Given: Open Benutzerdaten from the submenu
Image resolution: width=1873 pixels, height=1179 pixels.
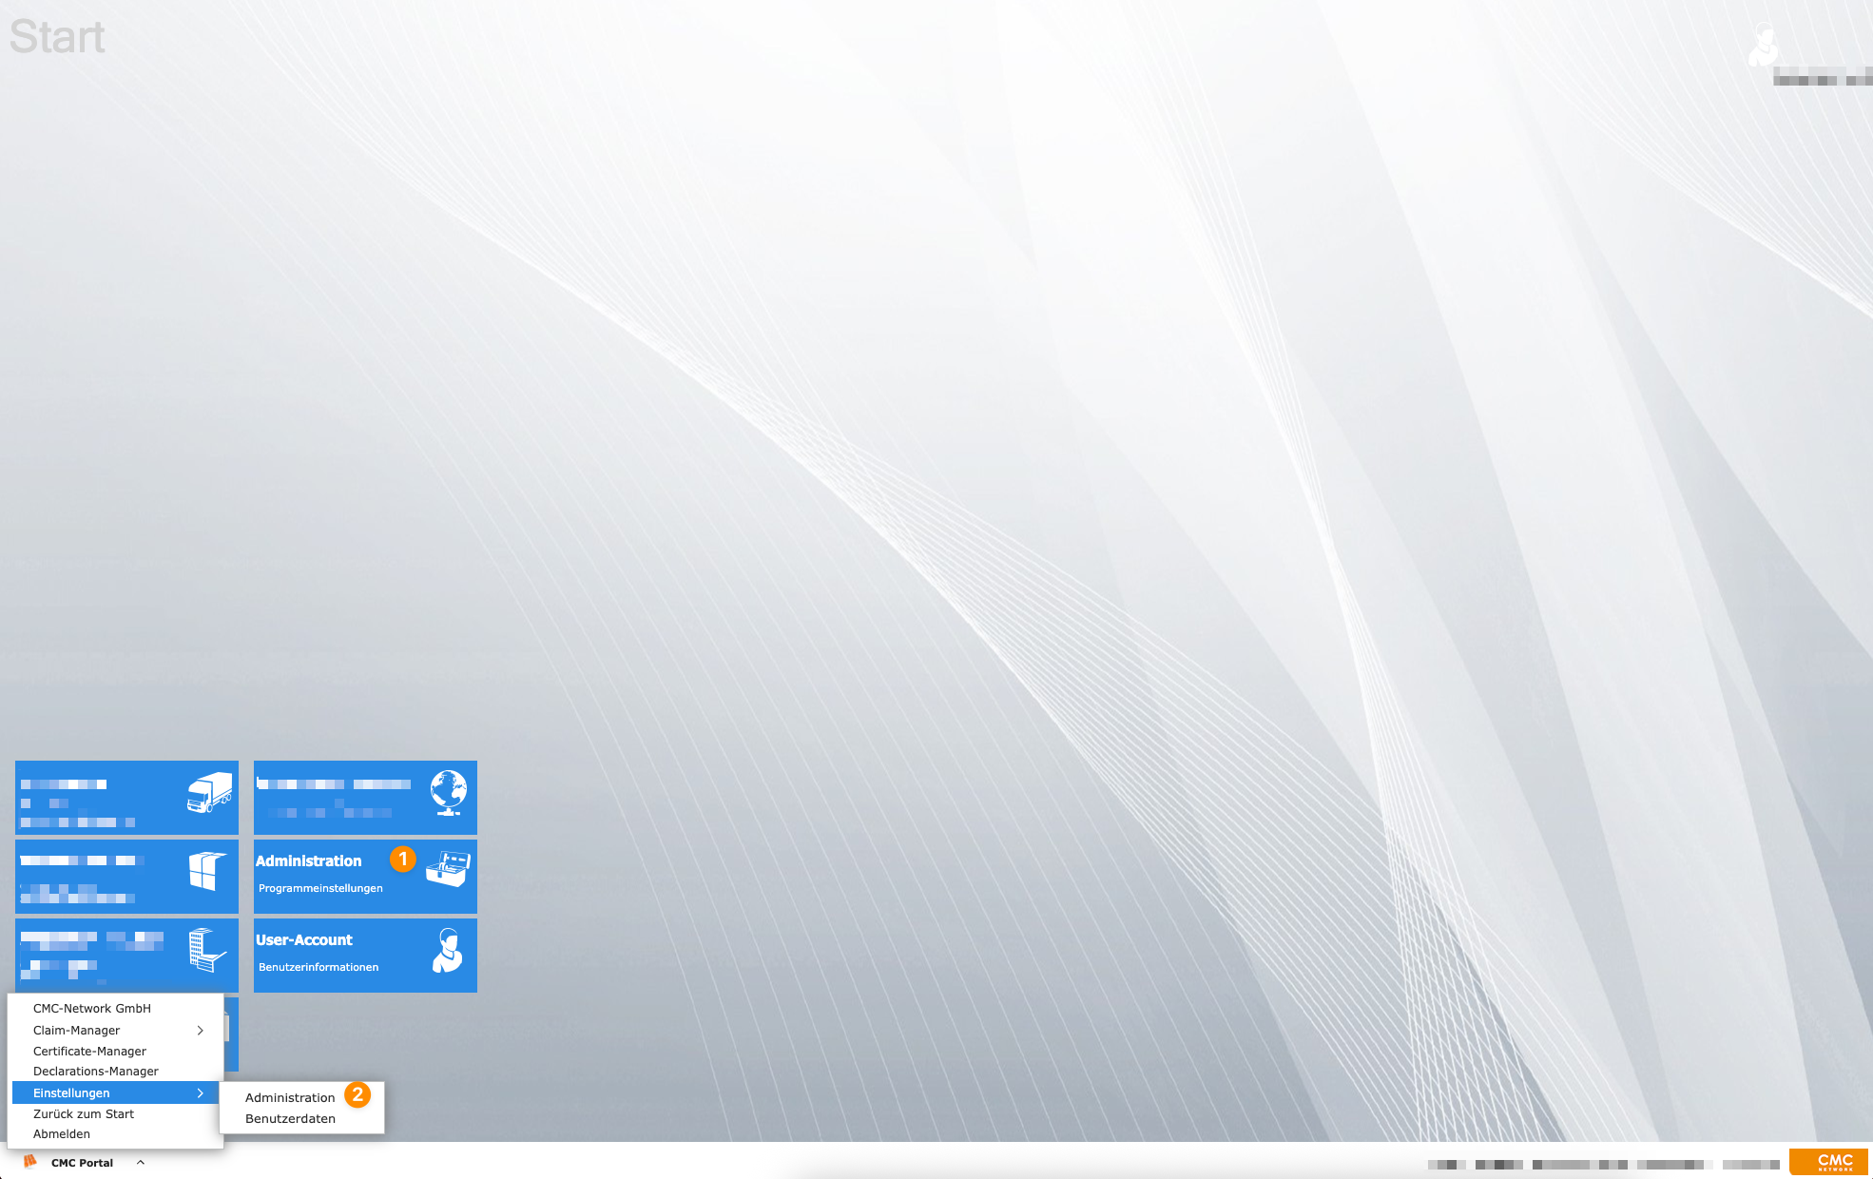Looking at the screenshot, I should [x=292, y=1118].
